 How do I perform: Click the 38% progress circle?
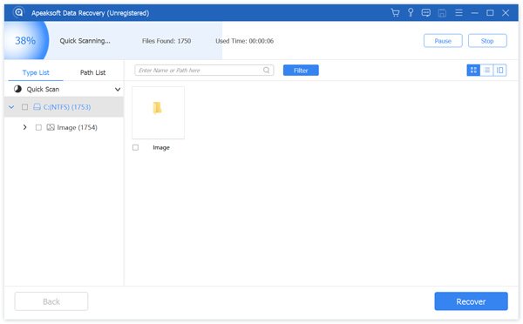(25, 41)
